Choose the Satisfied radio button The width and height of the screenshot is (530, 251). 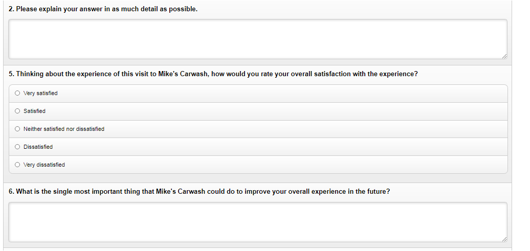17,111
